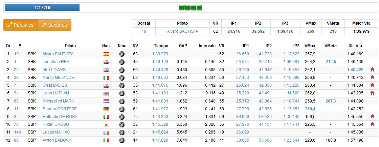Sort by the Tiempo column header
379x147 pixels.
(161, 46)
